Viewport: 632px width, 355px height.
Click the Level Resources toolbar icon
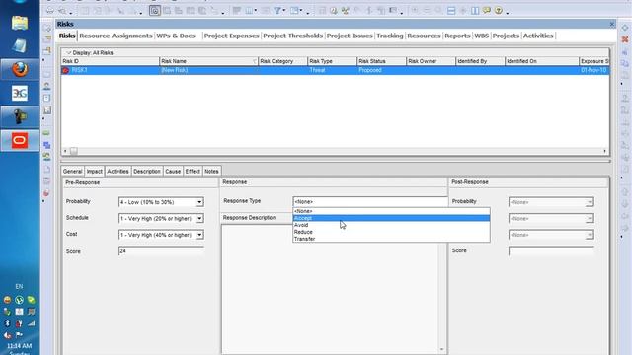(x=345, y=11)
